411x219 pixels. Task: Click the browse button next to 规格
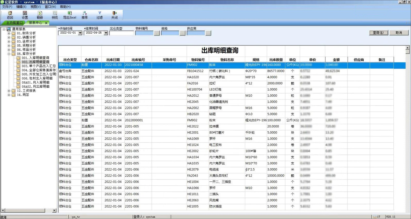[x=183, y=33]
